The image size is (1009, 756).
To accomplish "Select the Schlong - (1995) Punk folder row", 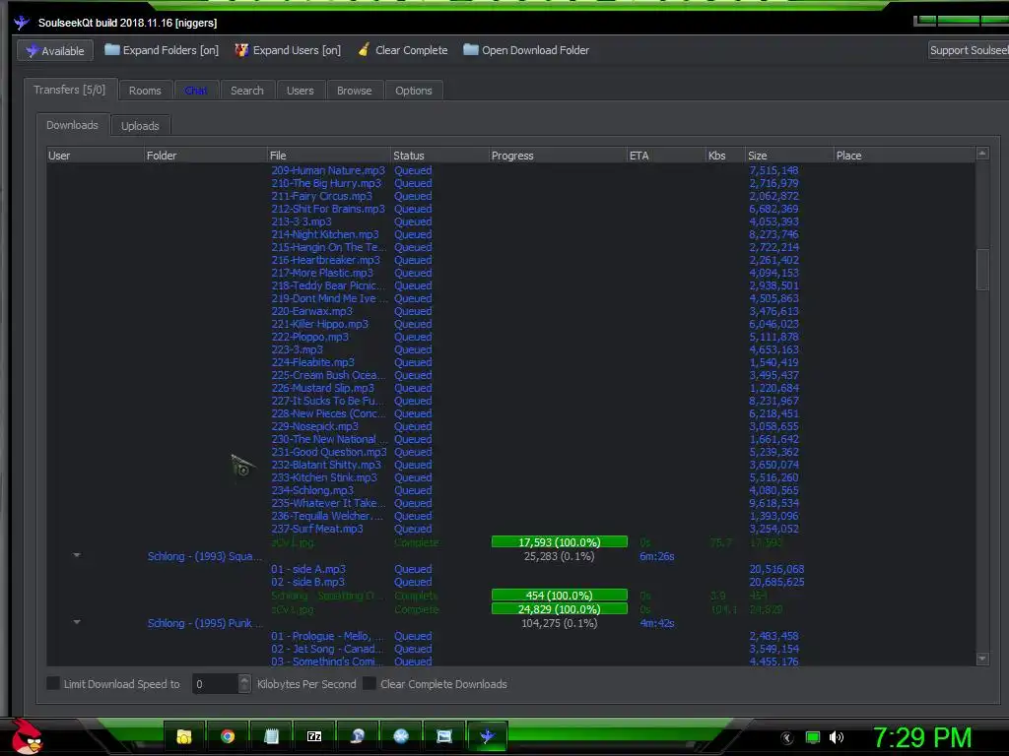I will point(205,623).
